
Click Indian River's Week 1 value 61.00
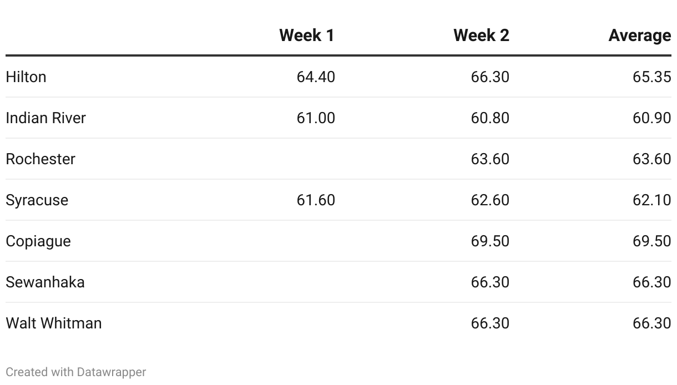coord(316,118)
